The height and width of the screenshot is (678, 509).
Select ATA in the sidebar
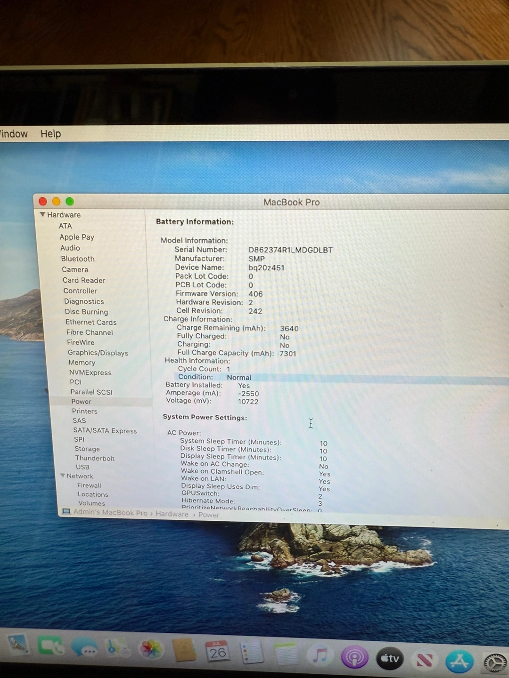click(66, 226)
